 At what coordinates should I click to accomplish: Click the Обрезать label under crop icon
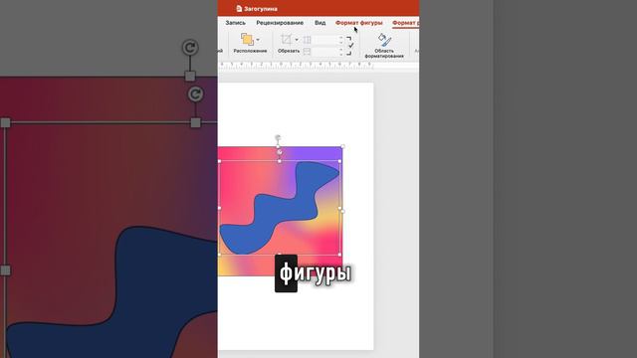[289, 51]
